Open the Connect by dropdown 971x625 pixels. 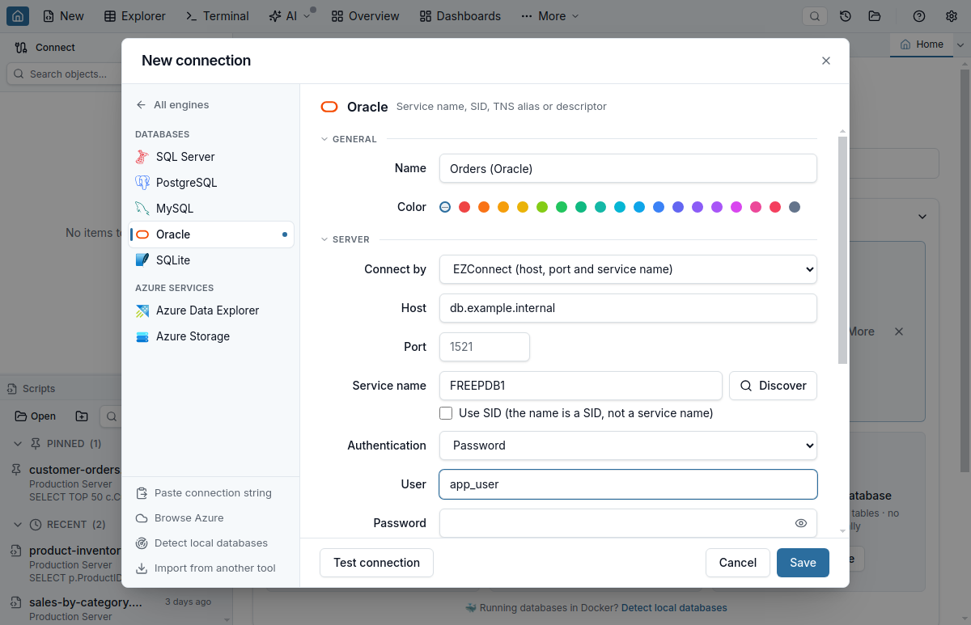point(628,269)
